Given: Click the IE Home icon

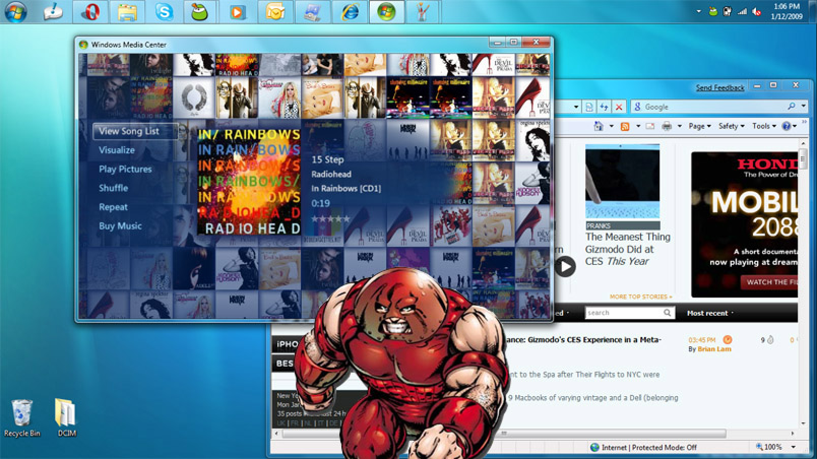Looking at the screenshot, I should tap(598, 126).
